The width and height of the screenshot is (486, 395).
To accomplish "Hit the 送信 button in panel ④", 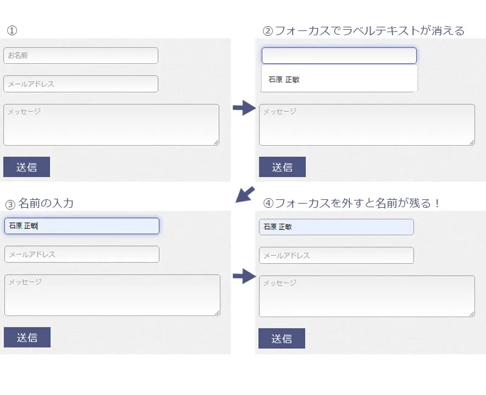I will [x=282, y=338].
